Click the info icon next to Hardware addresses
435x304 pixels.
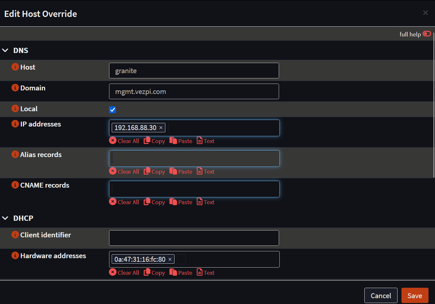(x=15, y=255)
